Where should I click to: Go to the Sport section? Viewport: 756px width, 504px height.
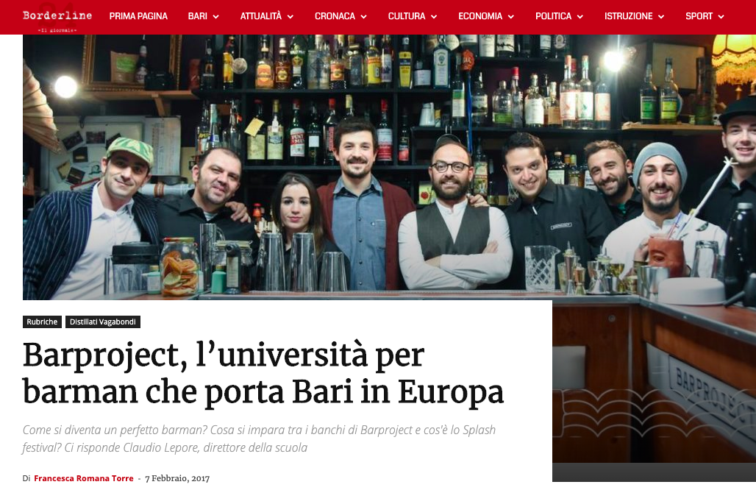[x=699, y=16]
